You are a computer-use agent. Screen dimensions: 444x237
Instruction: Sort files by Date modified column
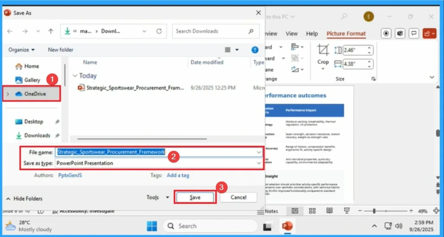point(207,62)
